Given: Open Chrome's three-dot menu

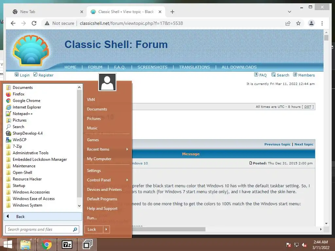Looking at the screenshot, I should click(322, 23).
